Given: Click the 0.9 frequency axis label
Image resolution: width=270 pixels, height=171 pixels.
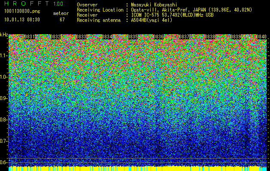Looking at the screenshot, I should coord(3,98).
